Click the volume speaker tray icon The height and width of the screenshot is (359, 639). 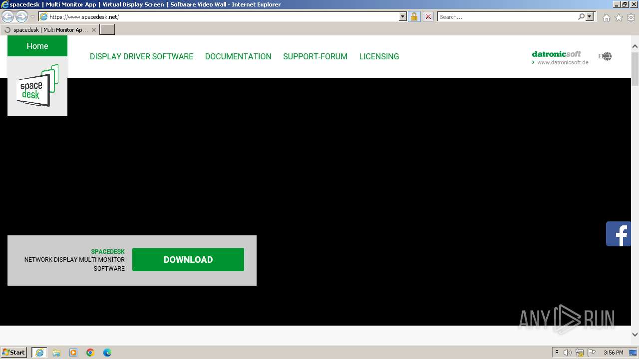[568, 353]
